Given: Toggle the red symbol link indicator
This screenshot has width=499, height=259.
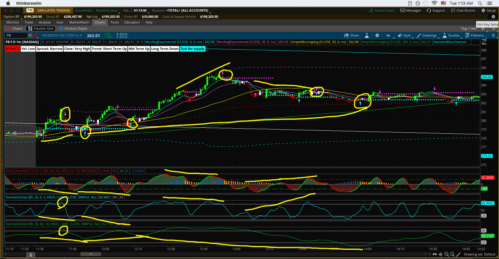Looking at the screenshot, I should 36,35.
